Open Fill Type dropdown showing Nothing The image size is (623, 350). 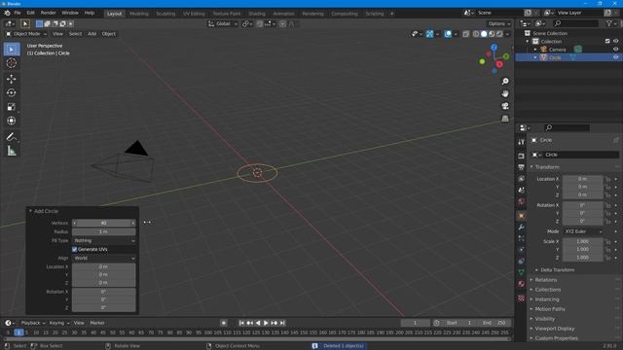[104, 240]
